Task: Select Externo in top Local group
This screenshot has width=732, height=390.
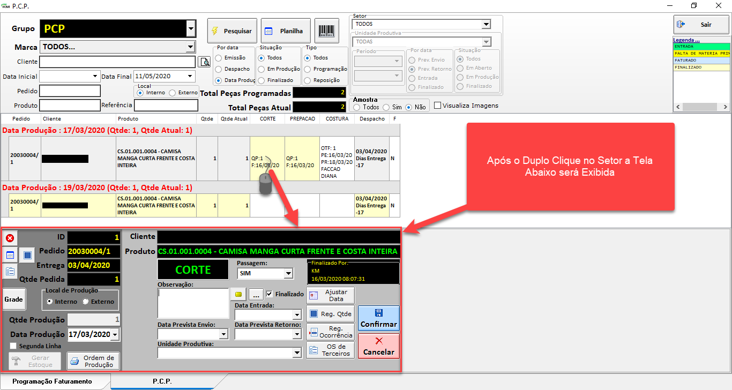Action: tap(172, 93)
